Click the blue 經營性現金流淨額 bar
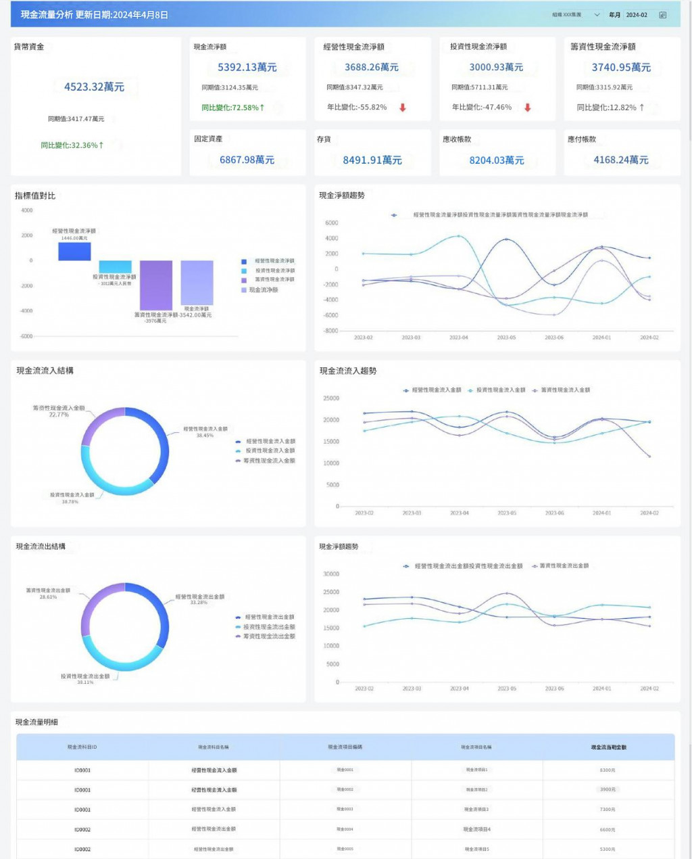Viewport: 692px width, 859px height. pyautogui.click(x=74, y=251)
